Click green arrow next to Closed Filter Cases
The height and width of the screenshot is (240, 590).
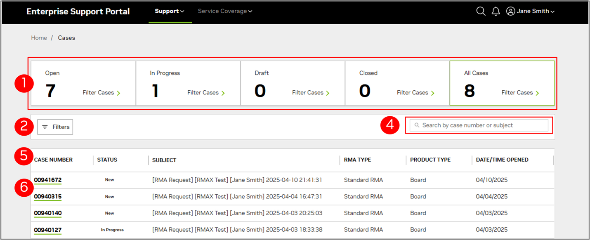[433, 93]
